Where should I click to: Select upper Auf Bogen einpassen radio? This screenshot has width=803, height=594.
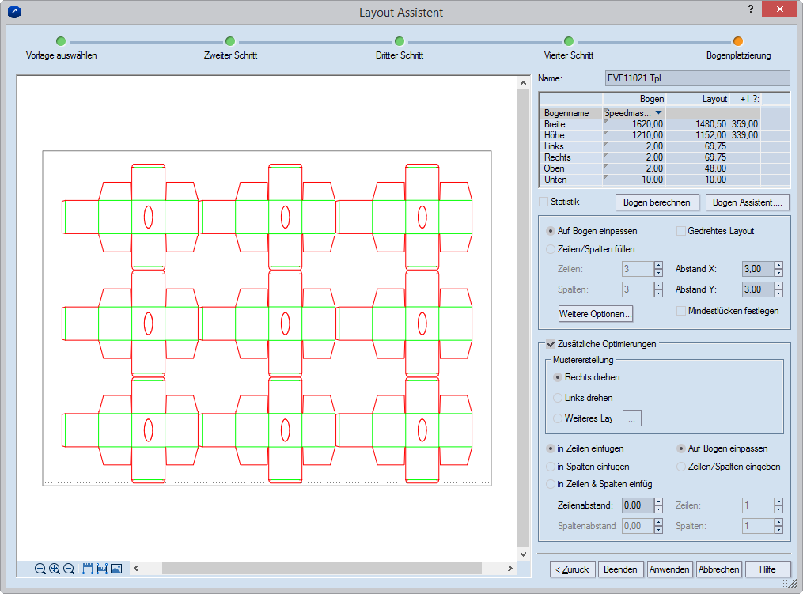pyautogui.click(x=551, y=231)
